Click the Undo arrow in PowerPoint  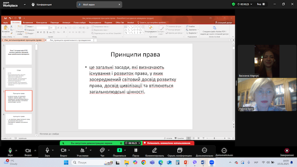(x=10, y=18)
